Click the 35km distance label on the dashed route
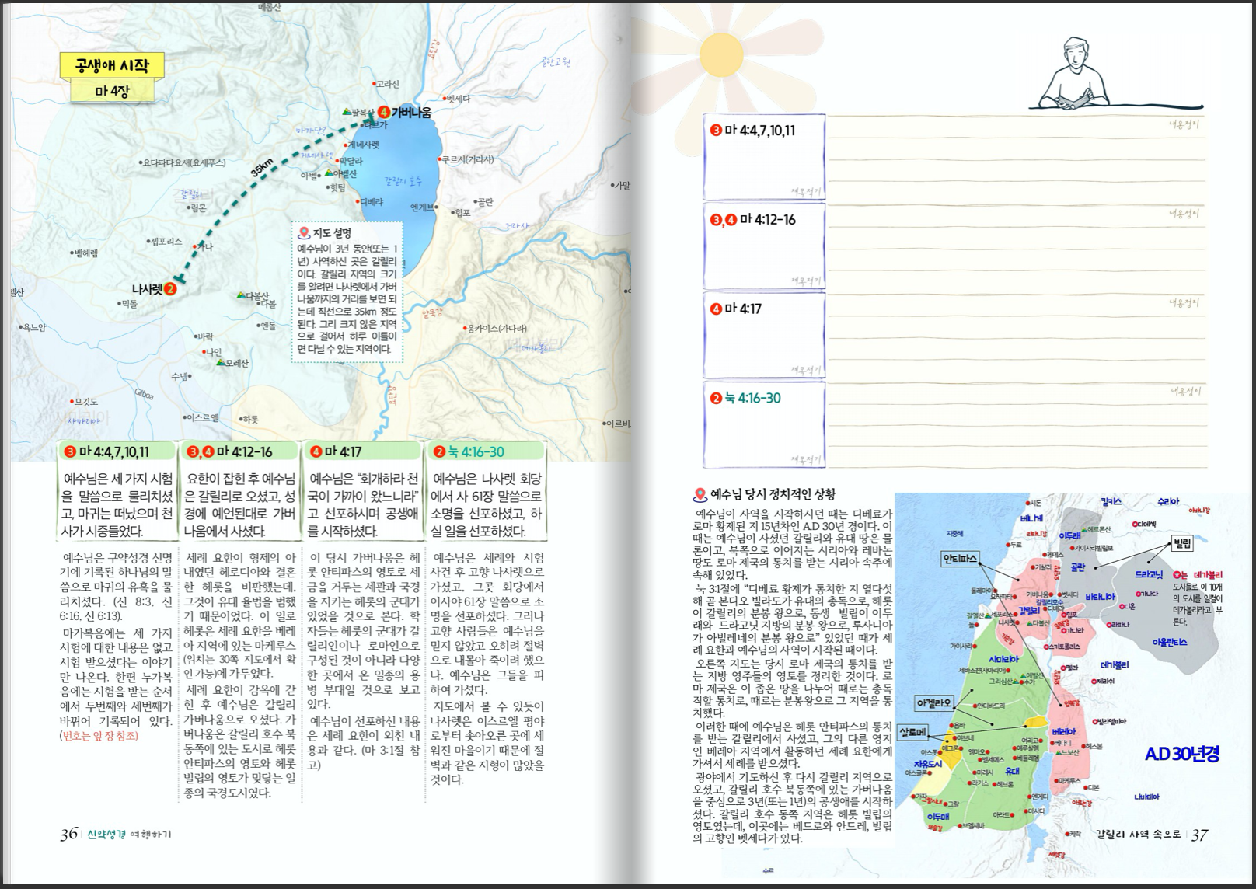This screenshot has width=1256, height=889. tap(263, 167)
